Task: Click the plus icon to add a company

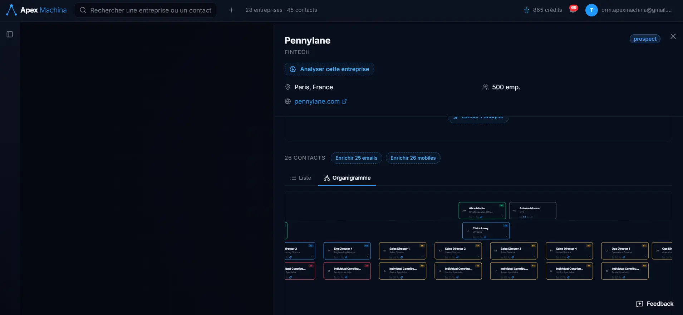Action: coord(231,10)
